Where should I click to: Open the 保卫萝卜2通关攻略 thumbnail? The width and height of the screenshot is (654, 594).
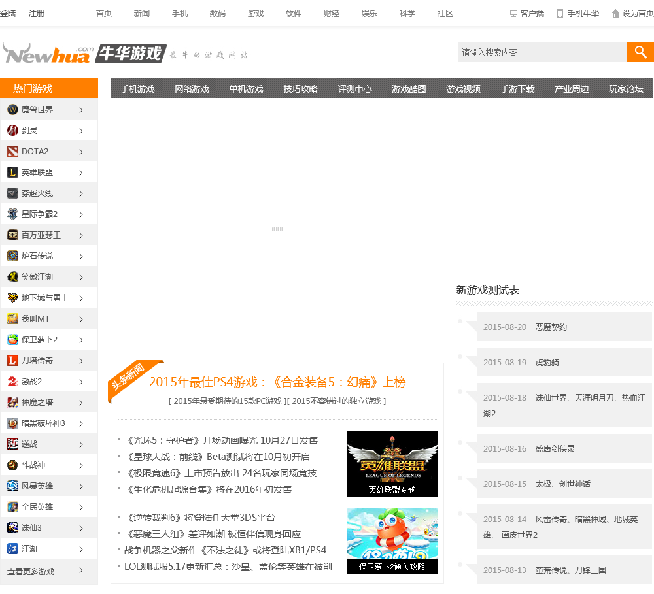392,541
